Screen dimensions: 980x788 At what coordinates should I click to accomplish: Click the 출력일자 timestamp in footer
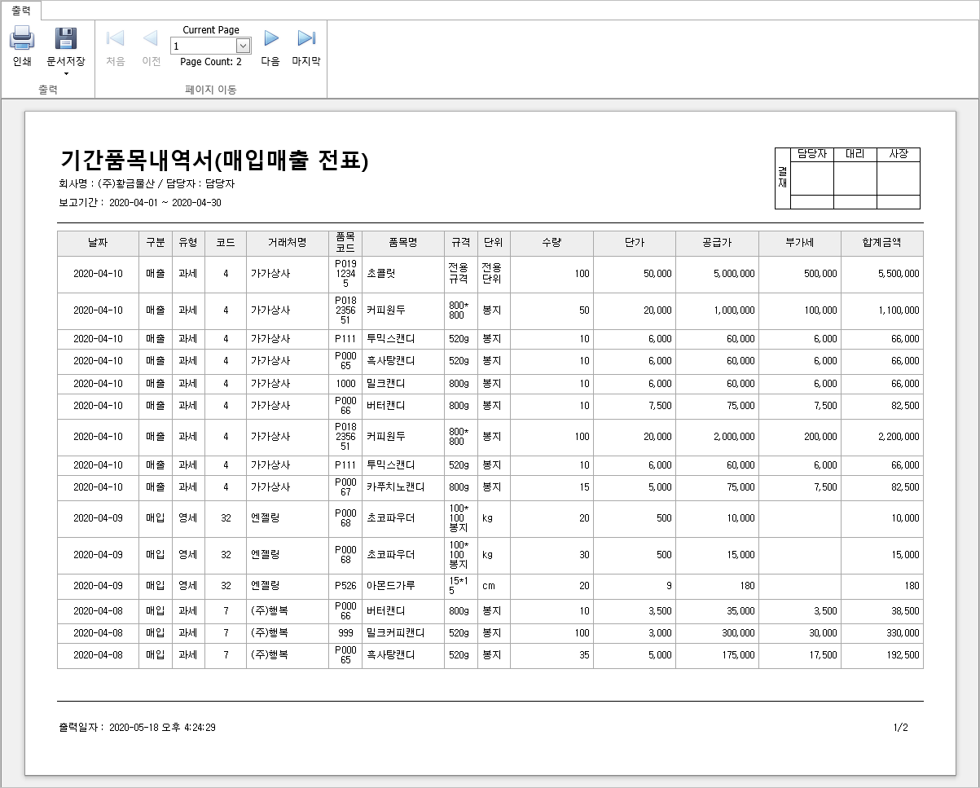point(137,728)
